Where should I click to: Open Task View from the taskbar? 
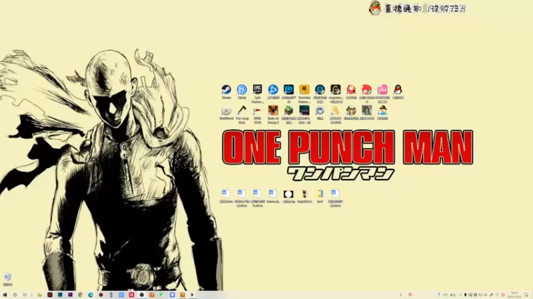[x=25, y=295]
